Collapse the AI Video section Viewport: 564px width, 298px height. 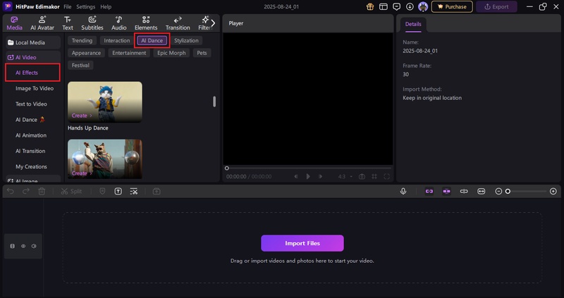click(x=32, y=57)
